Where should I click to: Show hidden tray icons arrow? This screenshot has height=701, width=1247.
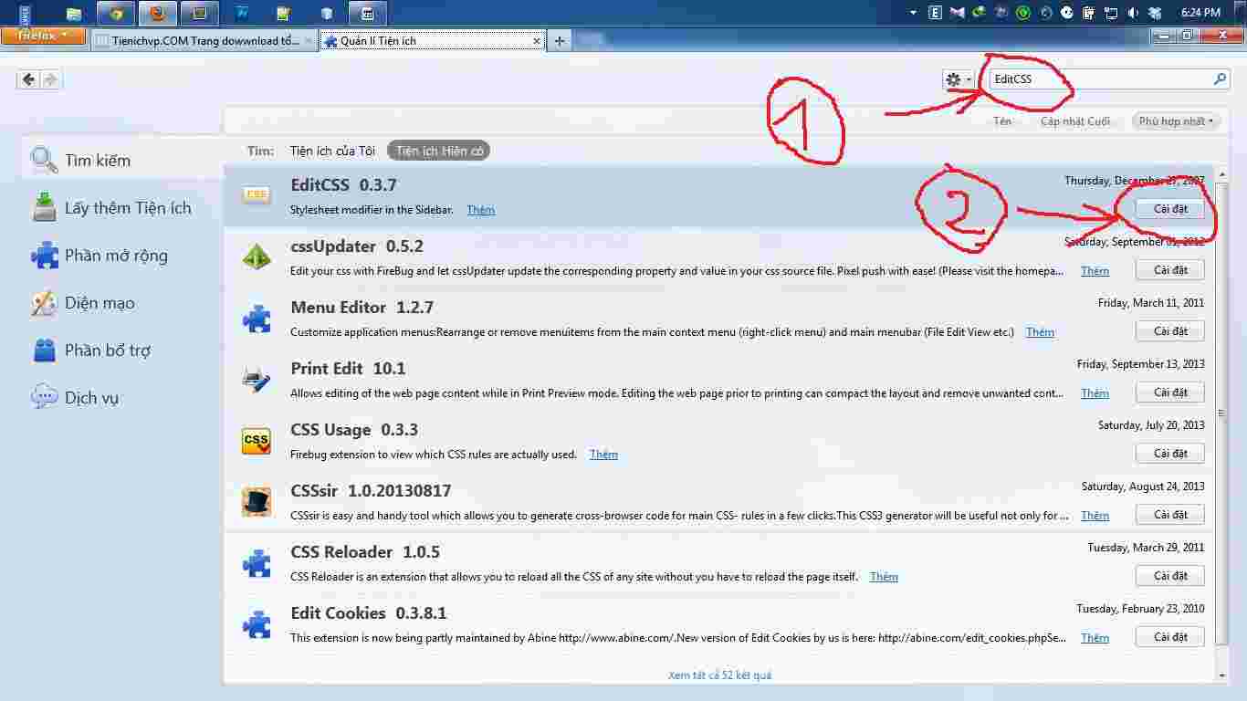click(914, 13)
